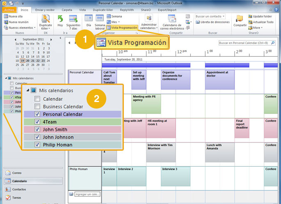Click the Compartir folder icon
Viewport: 281px width, 204px height.
(x=240, y=18)
